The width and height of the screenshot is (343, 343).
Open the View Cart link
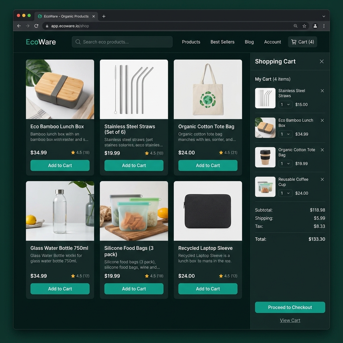tap(290, 320)
